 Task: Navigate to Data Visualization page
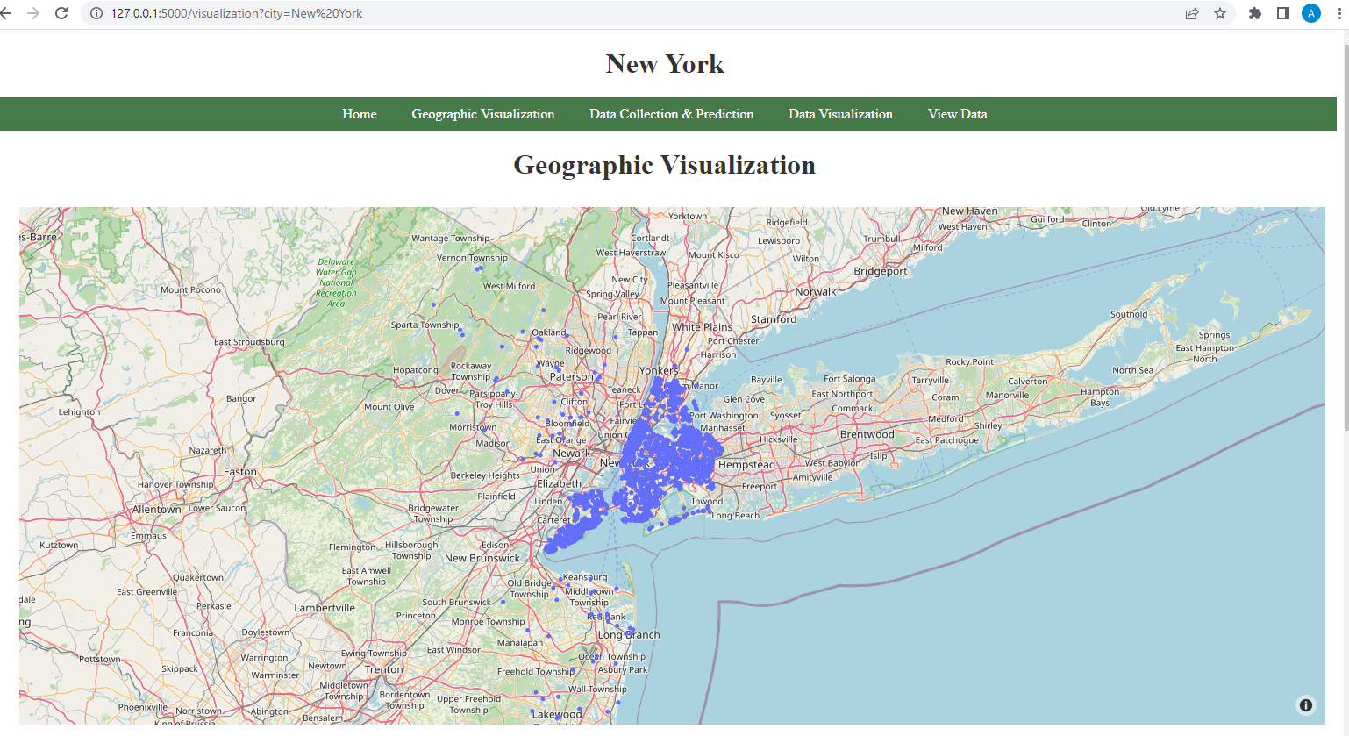pyautogui.click(x=840, y=114)
